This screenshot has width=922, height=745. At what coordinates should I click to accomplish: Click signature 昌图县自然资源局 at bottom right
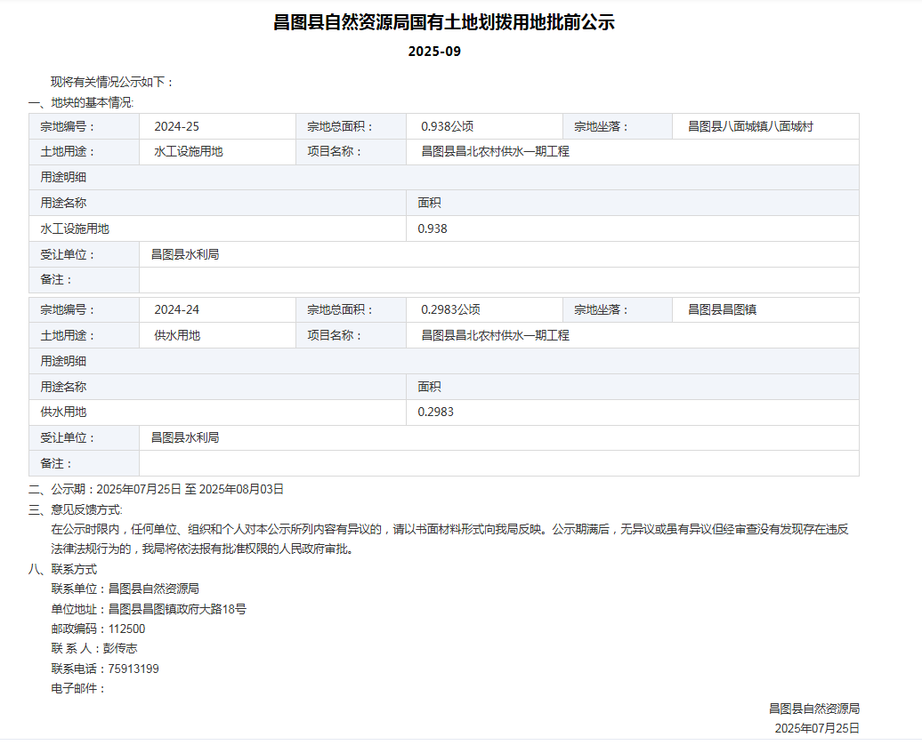pos(814,709)
